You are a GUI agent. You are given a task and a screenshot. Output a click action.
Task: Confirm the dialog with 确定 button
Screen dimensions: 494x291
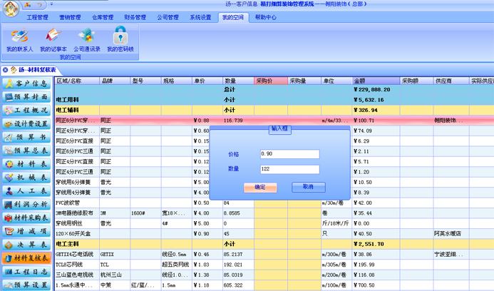[260, 188]
